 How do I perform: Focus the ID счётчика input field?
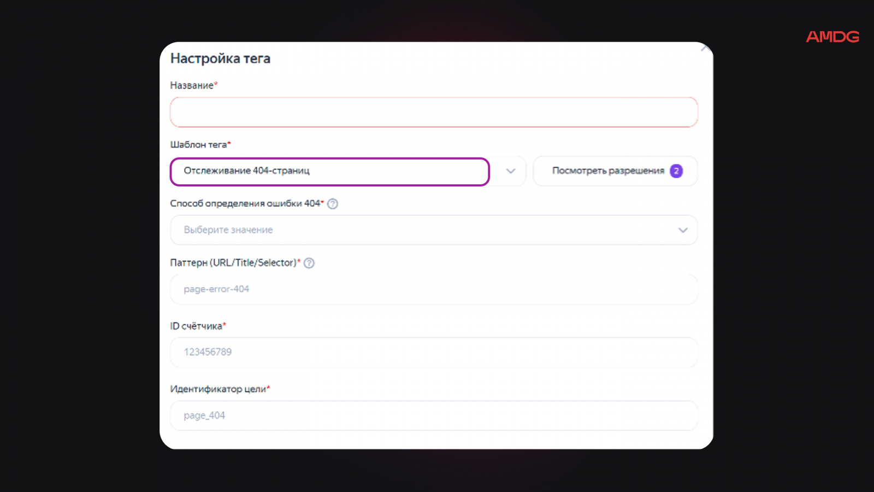click(x=434, y=352)
